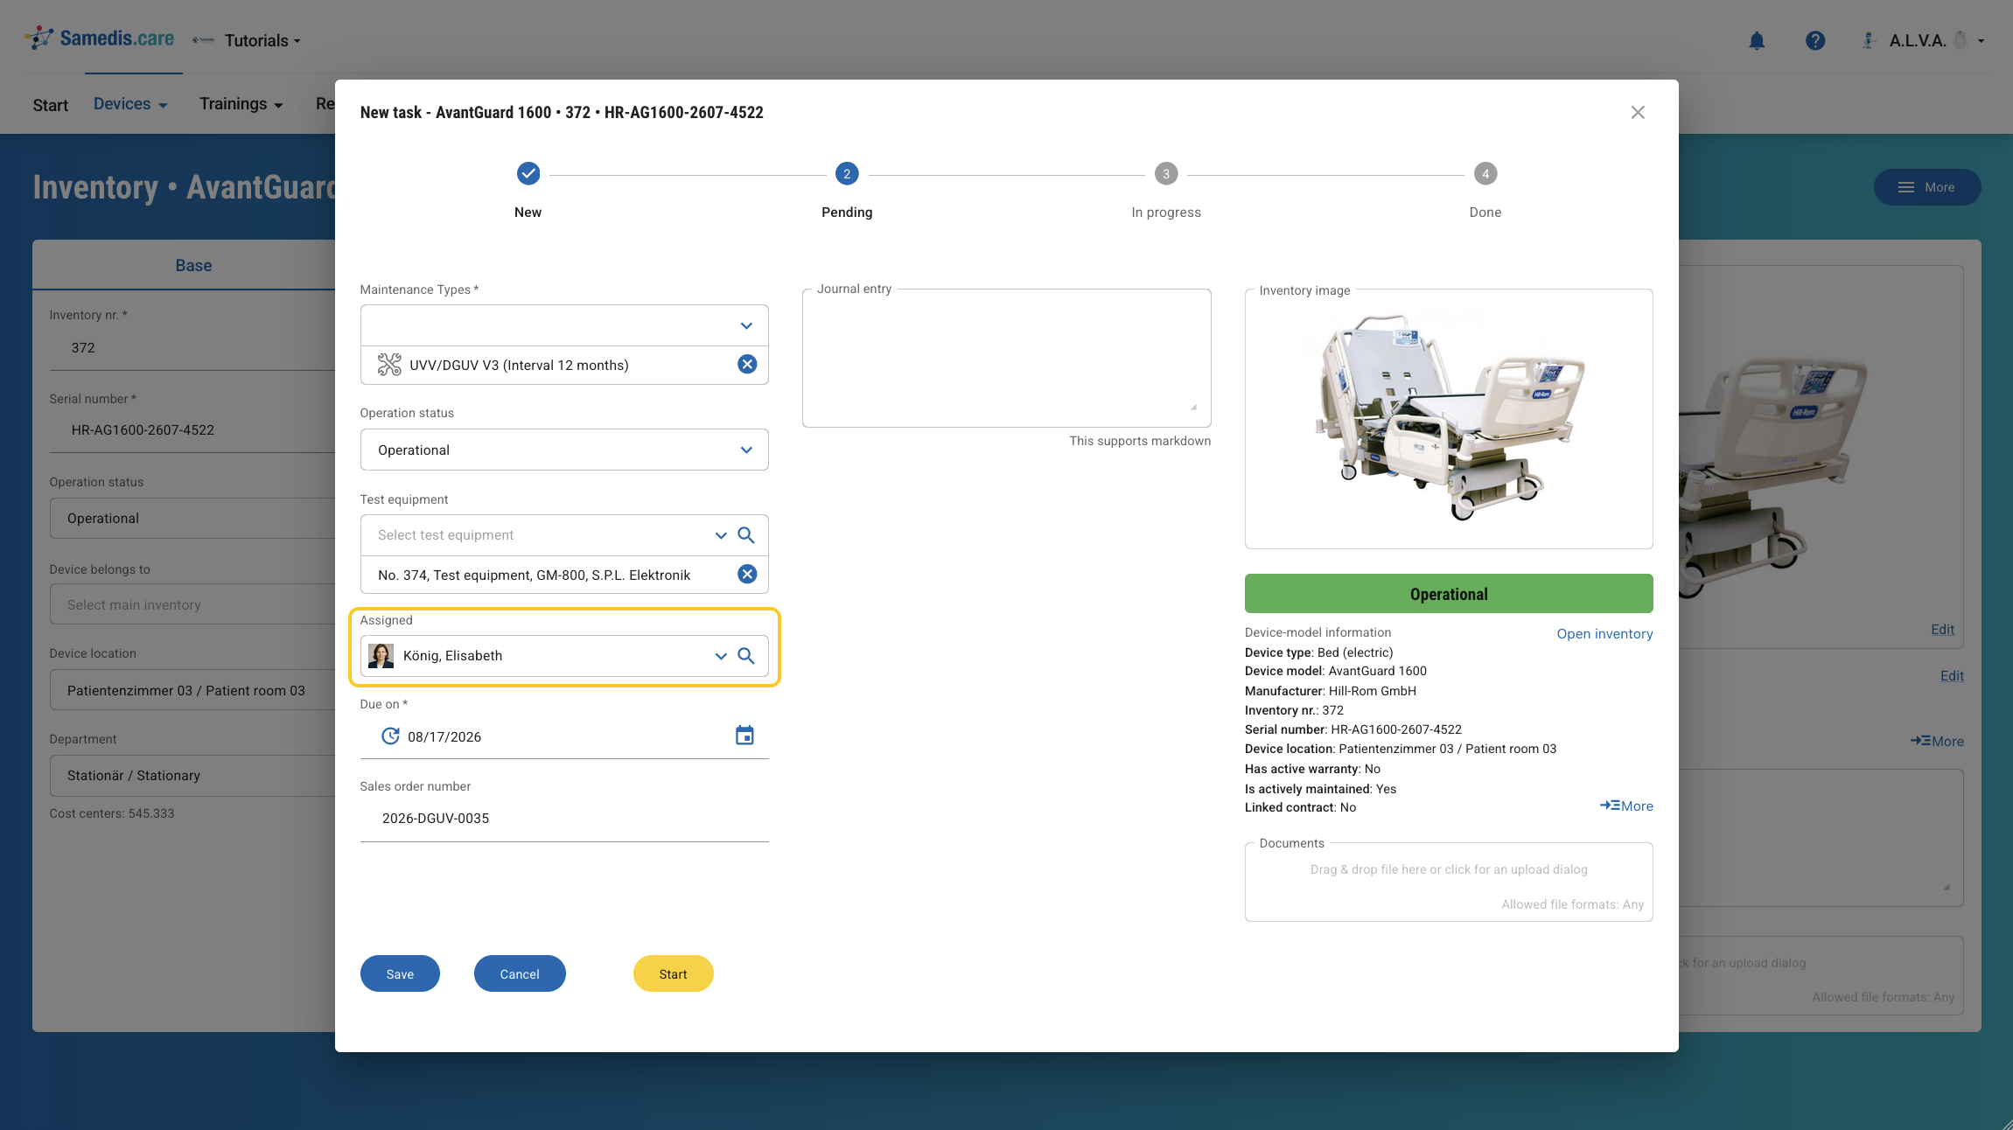The height and width of the screenshot is (1130, 2013).
Task: Search test equipment with magnifier icon
Action: tap(746, 535)
